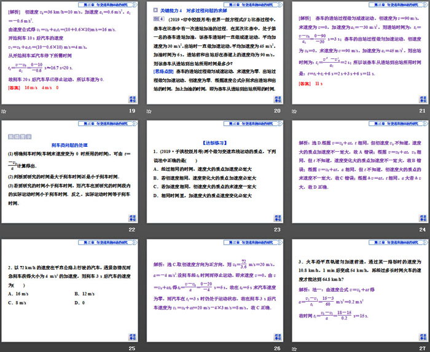Click the 【达标练习】 heading on slide 23
430x352 pixels.
coord(215,143)
